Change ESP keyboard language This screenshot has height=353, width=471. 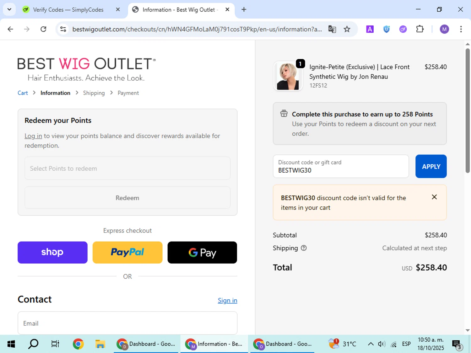coord(406,344)
